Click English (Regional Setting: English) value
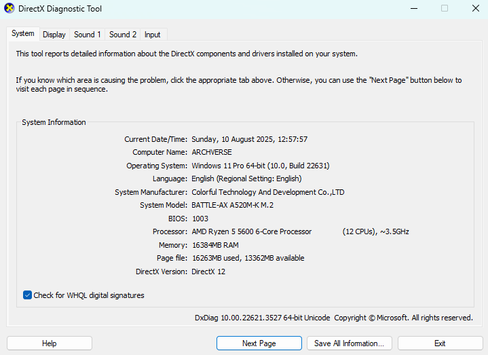The width and height of the screenshot is (488, 355). tap(246, 179)
